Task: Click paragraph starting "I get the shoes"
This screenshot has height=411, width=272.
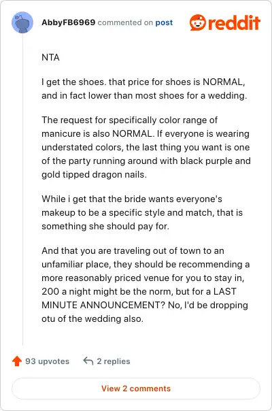Action: [144, 88]
